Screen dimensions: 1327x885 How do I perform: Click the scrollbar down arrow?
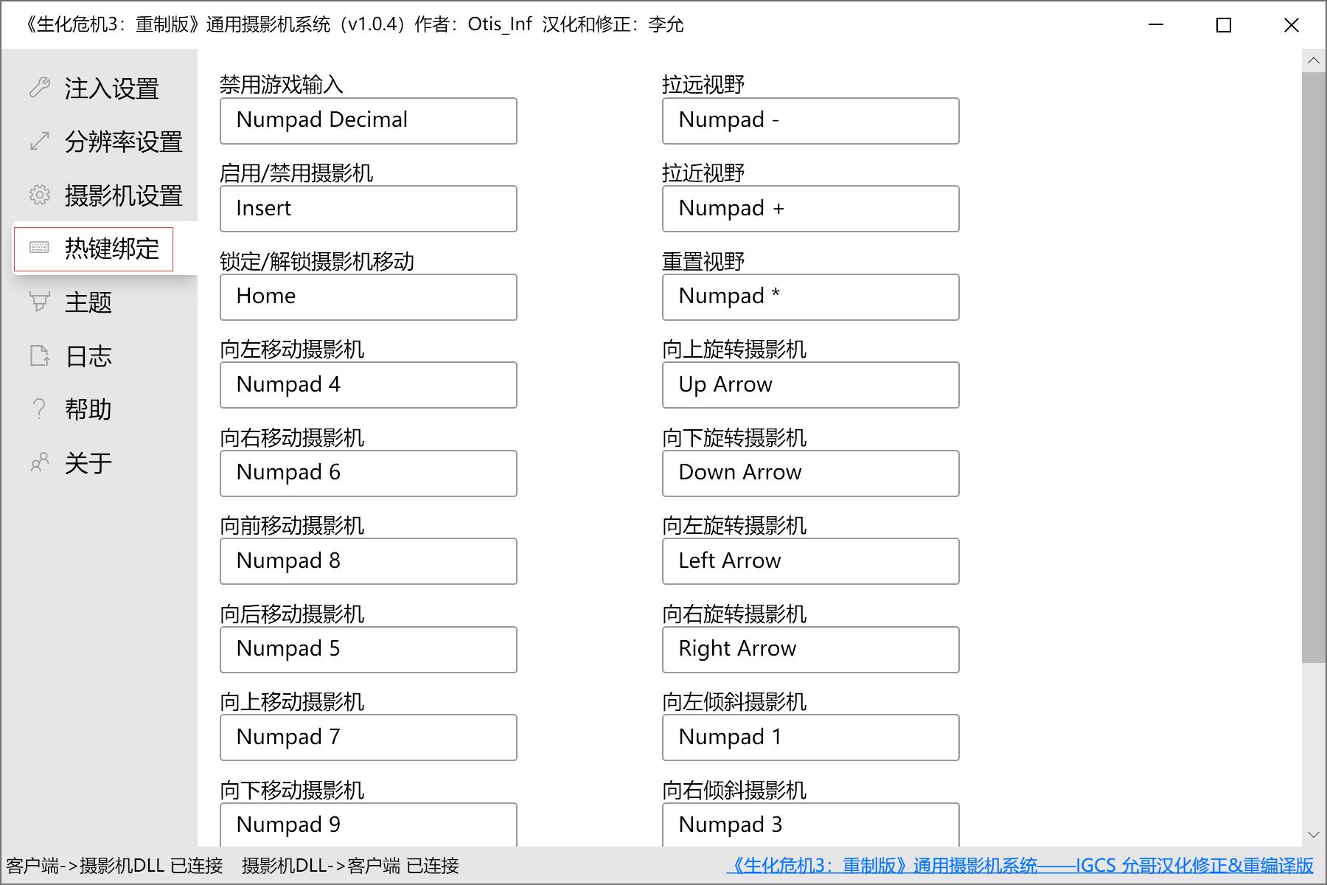tap(1313, 835)
